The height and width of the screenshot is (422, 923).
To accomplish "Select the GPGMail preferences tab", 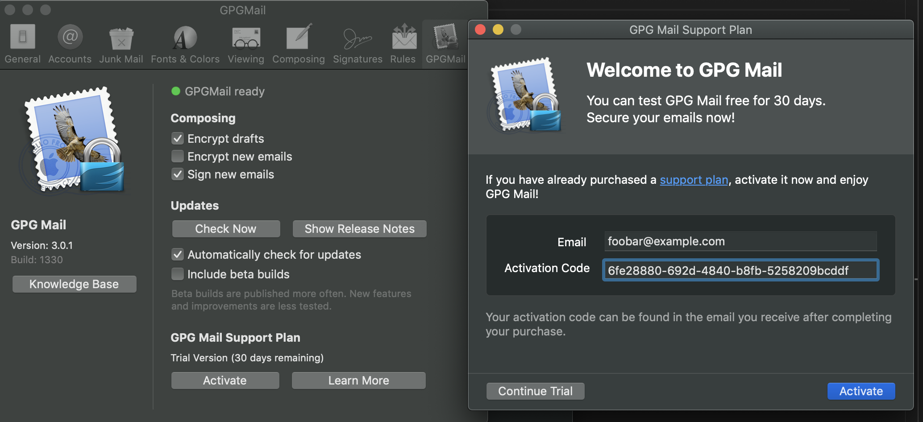I will (x=445, y=44).
